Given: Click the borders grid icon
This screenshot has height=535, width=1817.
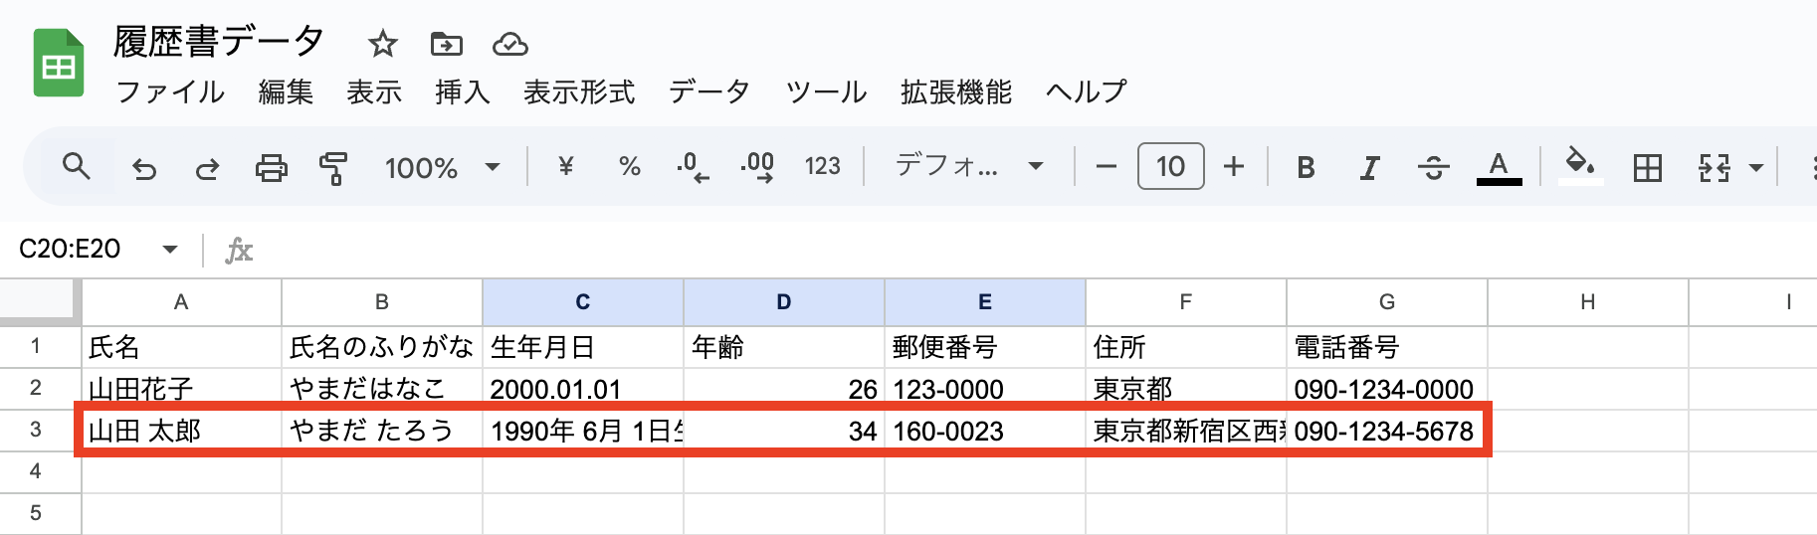Looking at the screenshot, I should click(x=1647, y=168).
